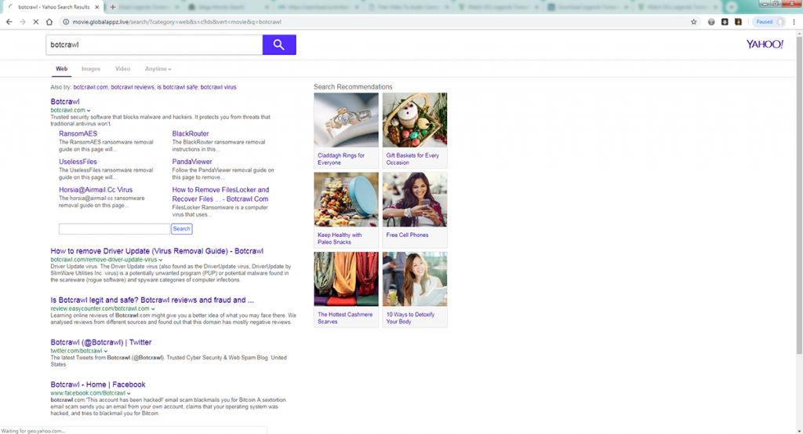Open the 'botcrawl.com' suggestion link
This screenshot has width=803, height=434.
point(91,87)
